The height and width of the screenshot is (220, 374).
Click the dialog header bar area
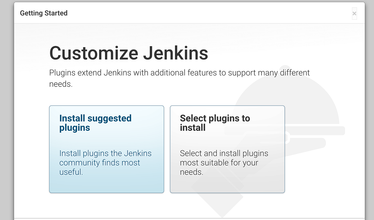187,13
